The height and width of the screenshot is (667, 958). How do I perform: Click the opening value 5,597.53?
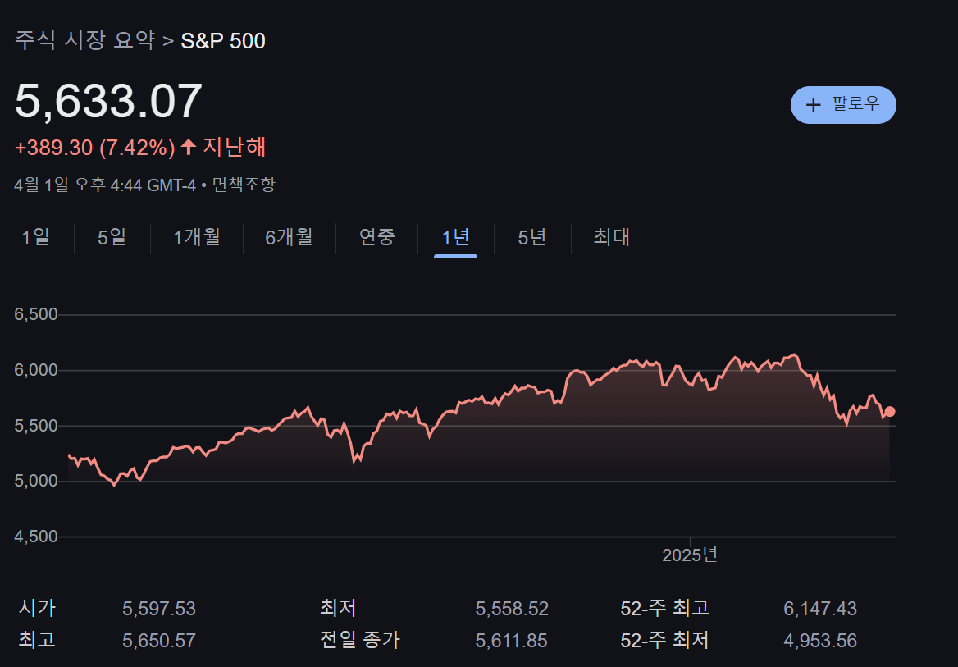click(159, 609)
